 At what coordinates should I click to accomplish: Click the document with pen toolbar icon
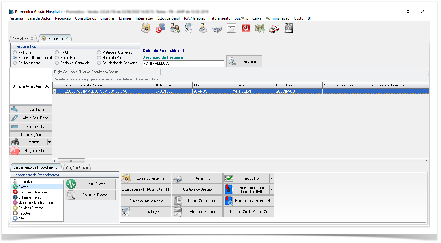(189, 28)
